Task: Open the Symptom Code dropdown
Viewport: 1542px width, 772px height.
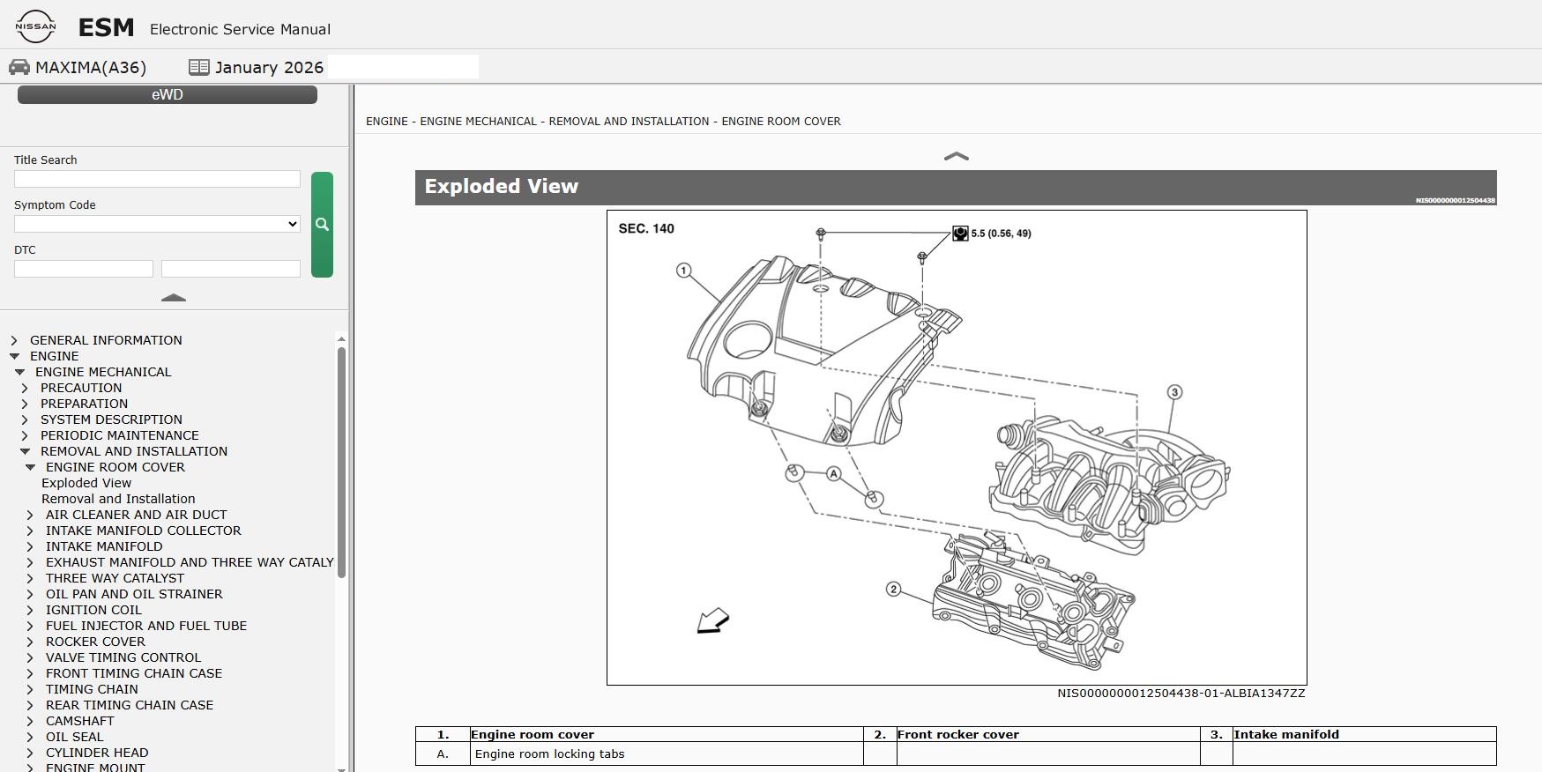Action: (x=157, y=224)
